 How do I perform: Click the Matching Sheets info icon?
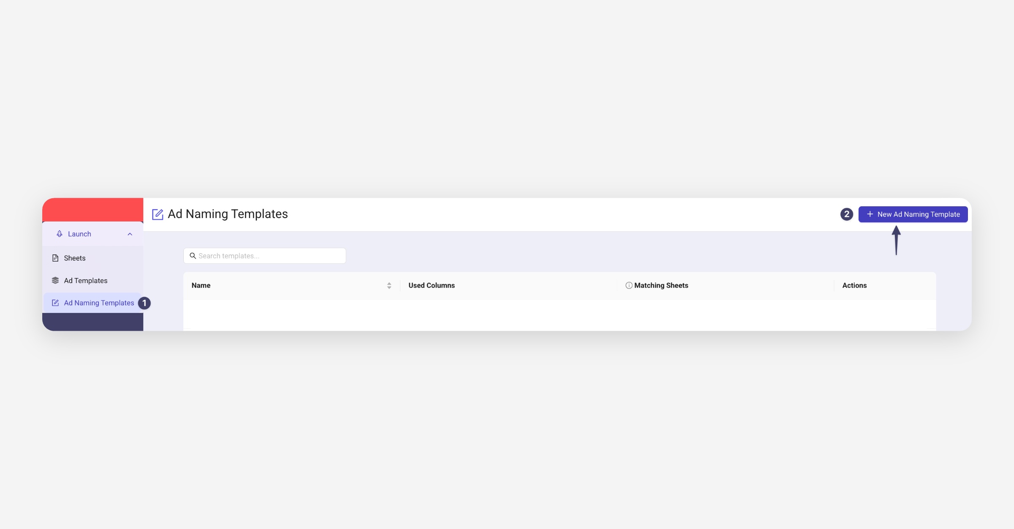click(629, 286)
